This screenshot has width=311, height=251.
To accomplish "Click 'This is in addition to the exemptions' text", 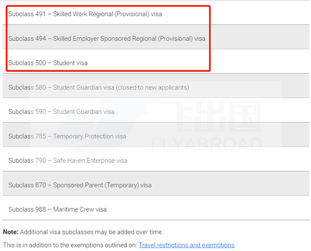I will pyautogui.click(x=70, y=245).
